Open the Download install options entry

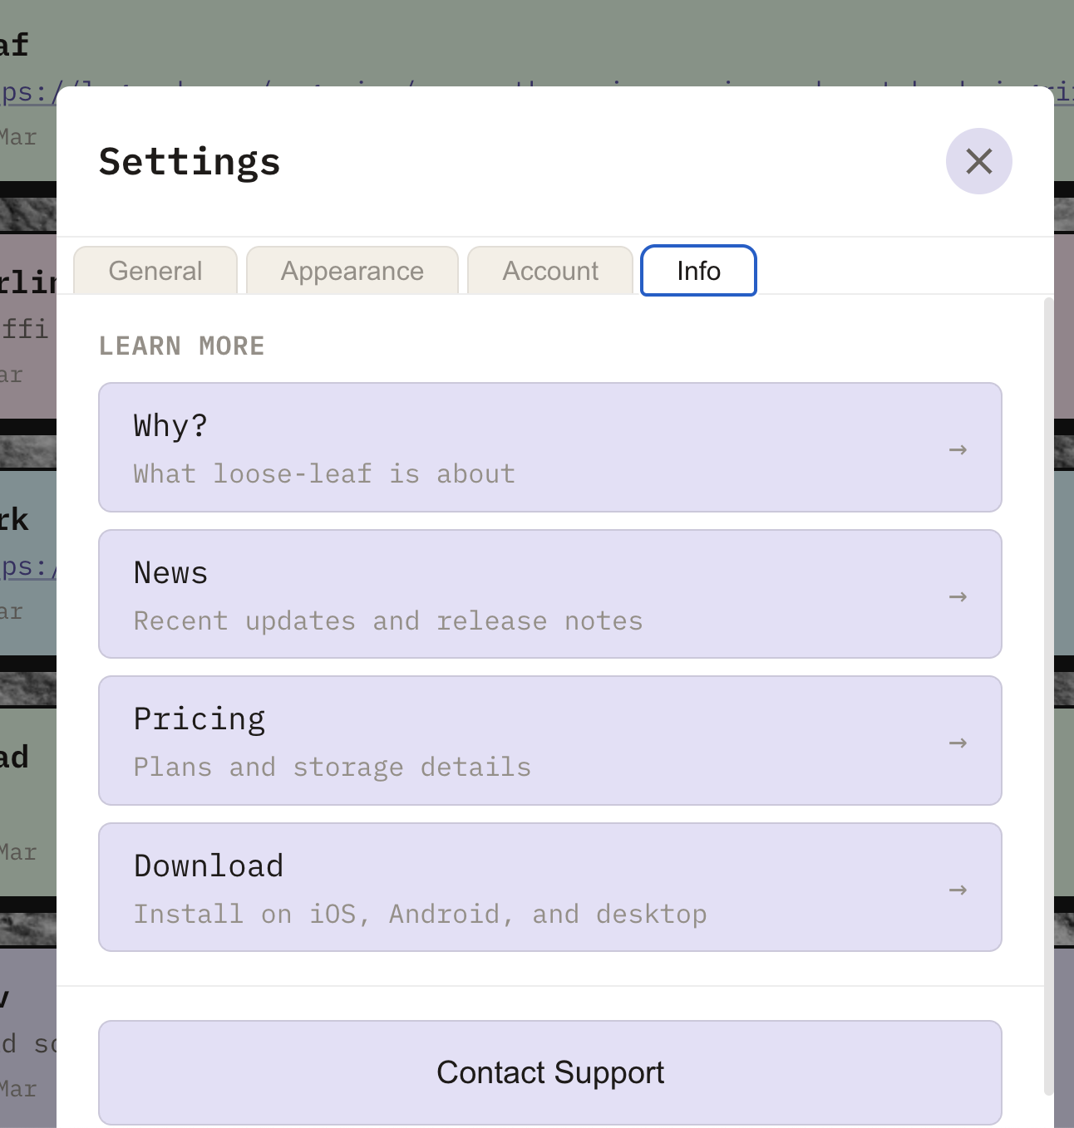(x=420, y=914)
